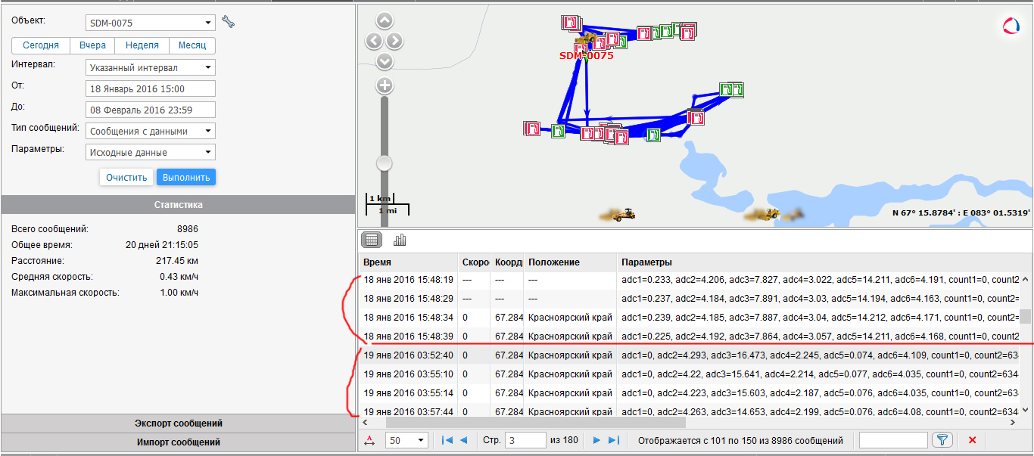Viewport: 1034px width, 456px height.
Task: Zoom in the map with the plus button
Action: coord(385,85)
